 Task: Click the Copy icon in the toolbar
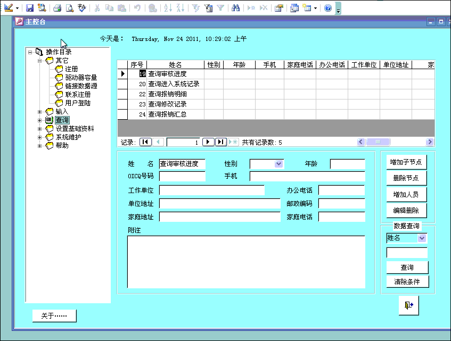tap(109, 8)
